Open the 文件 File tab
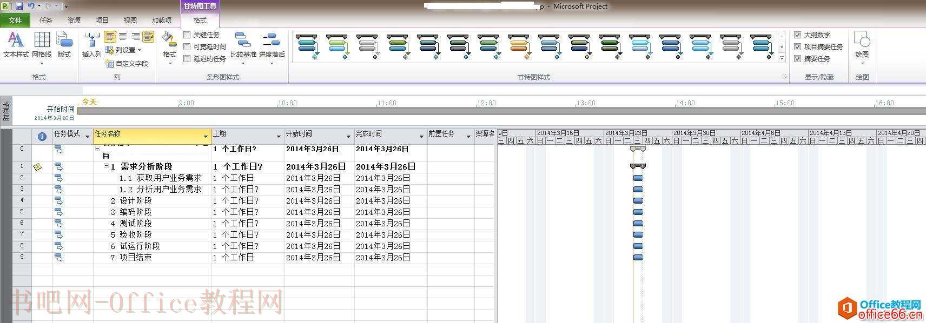 coord(15,20)
